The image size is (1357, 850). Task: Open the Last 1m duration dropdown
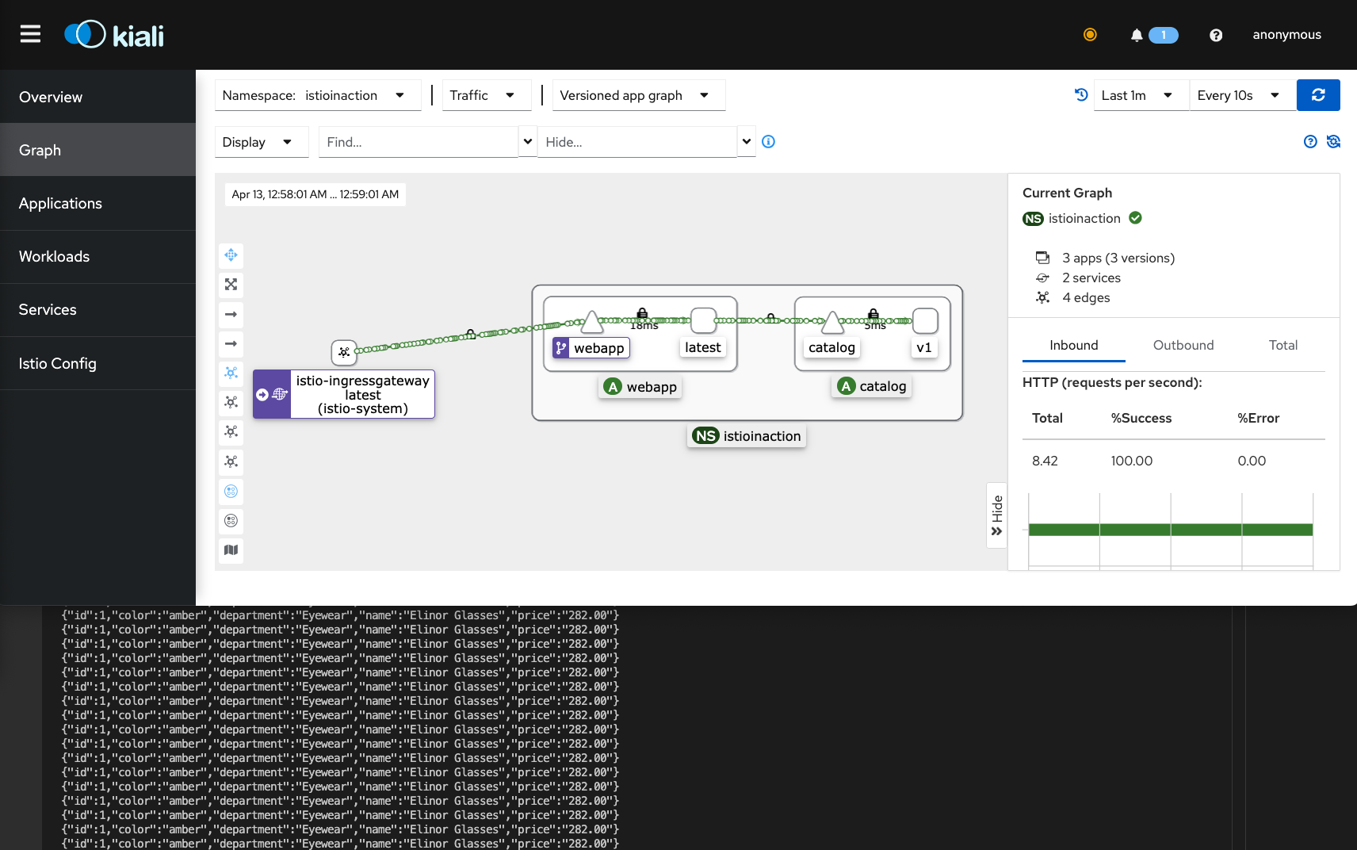tap(1141, 95)
